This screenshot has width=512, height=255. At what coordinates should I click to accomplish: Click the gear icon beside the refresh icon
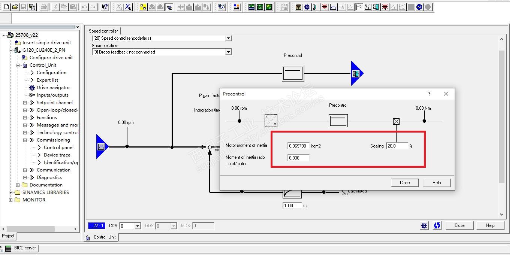424,225
